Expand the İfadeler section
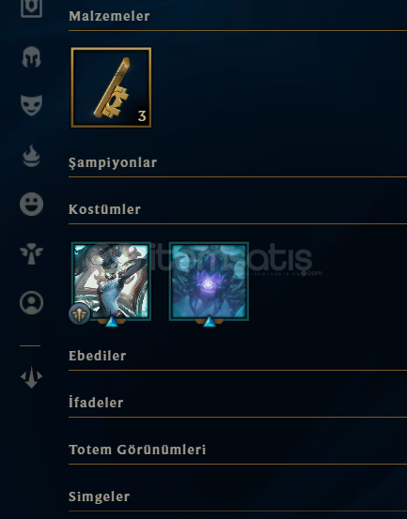The width and height of the screenshot is (407, 519). click(96, 403)
